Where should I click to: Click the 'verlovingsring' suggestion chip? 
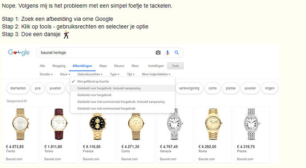click(189, 88)
